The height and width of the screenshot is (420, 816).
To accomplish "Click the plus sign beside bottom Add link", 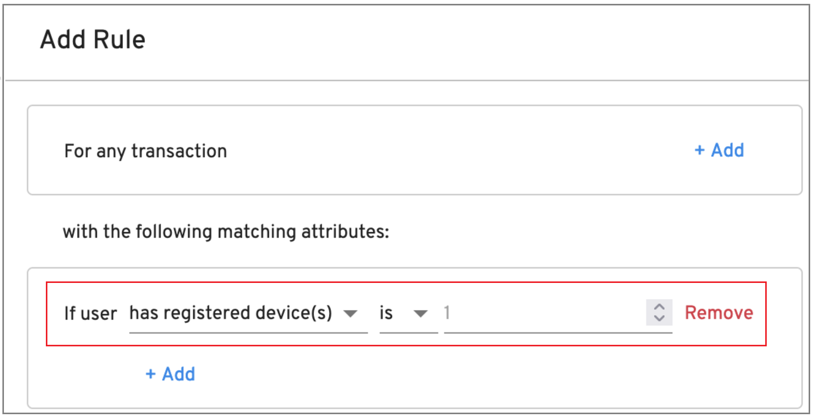I will [150, 374].
